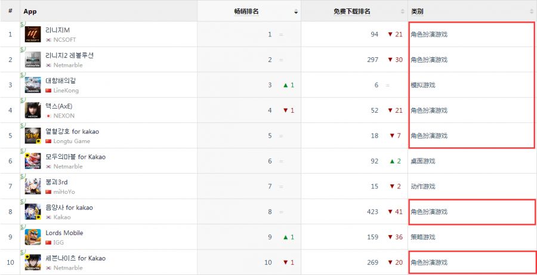This screenshot has height=275, width=537.
Task: Open the 세븐나이츠 for Kakao link
Action: click(x=75, y=258)
